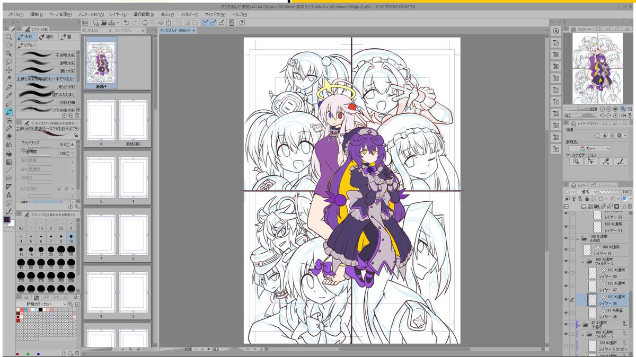Select the 水彩毛筆 brush
636x357 pixels.
(x=47, y=102)
